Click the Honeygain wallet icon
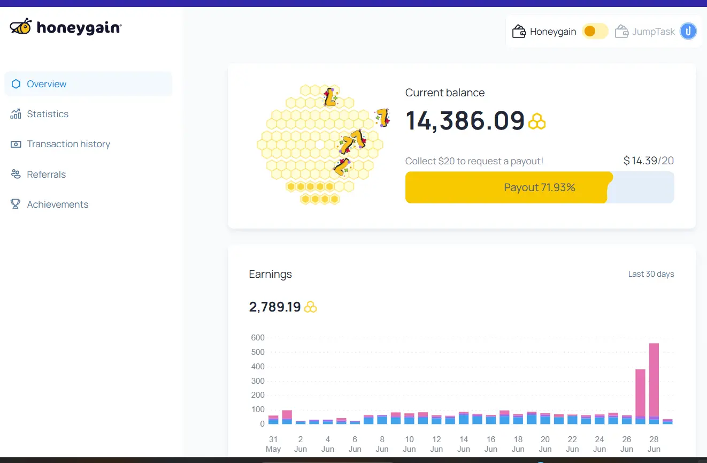The height and width of the screenshot is (463, 707). click(519, 32)
